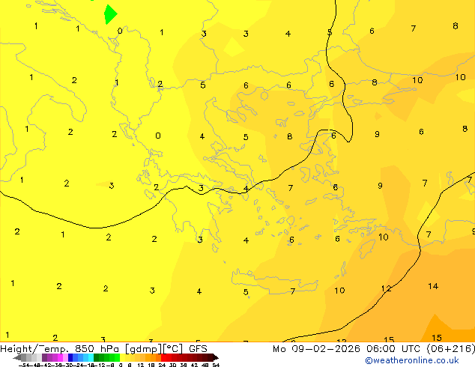Screen dimensions: 475x367
Task: Select the gray legend swatch
Action: click(24, 357)
